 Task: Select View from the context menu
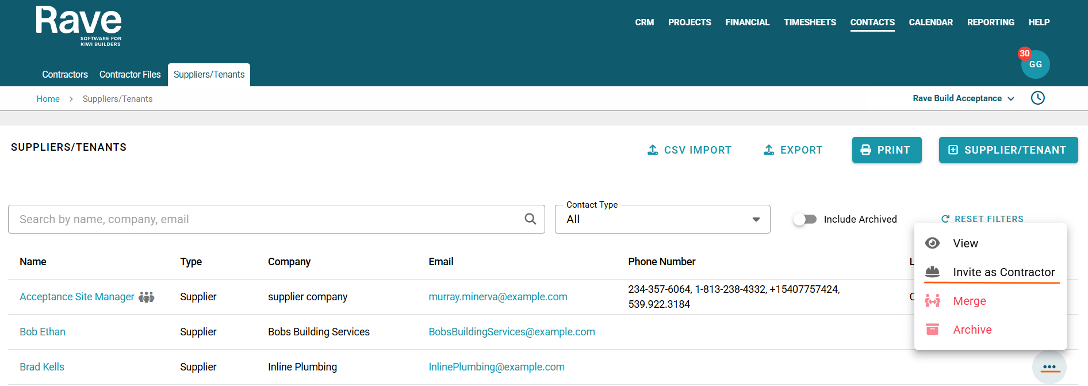coord(965,243)
